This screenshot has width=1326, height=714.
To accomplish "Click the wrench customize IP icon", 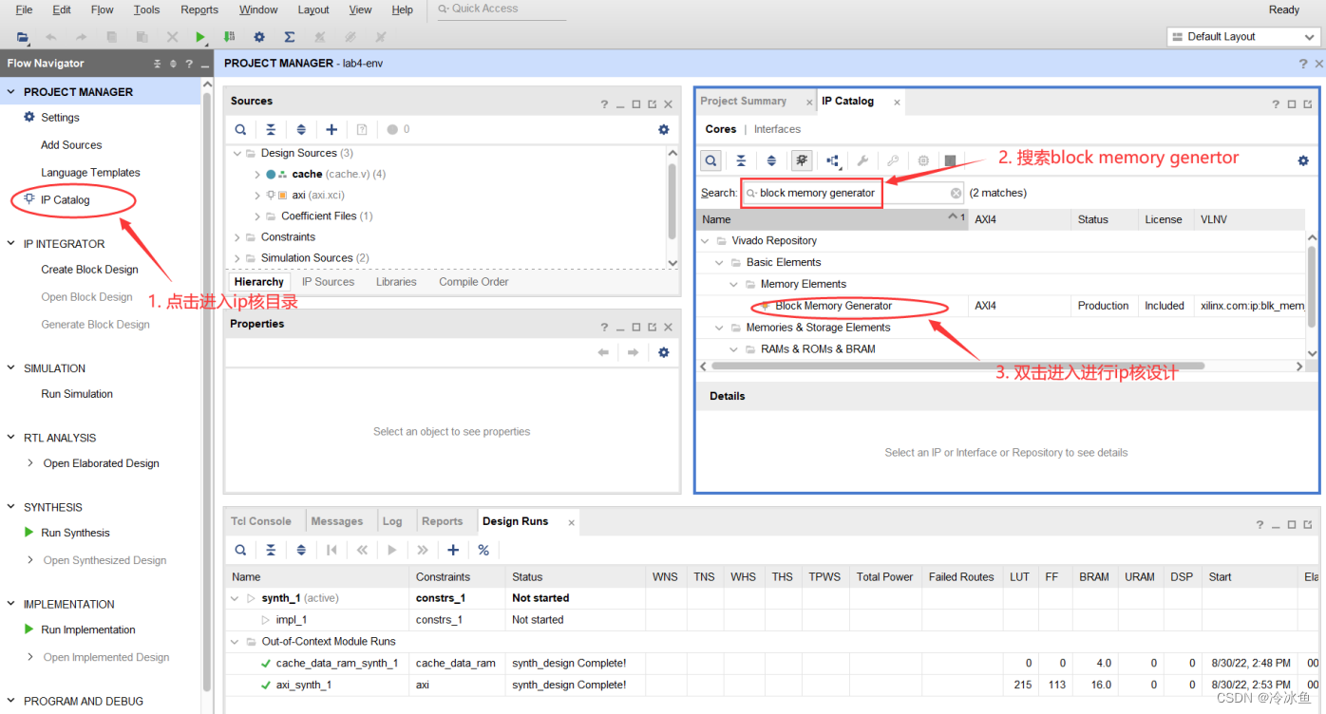I will coord(862,160).
